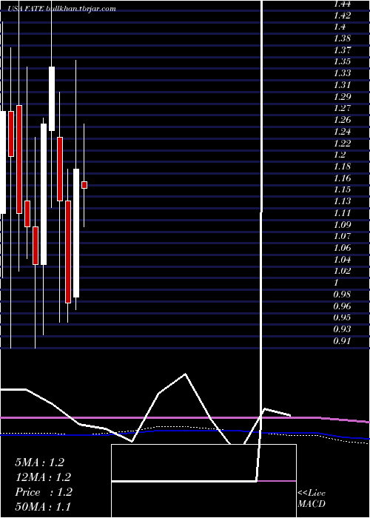Select the small red last candlestick body

point(84,185)
